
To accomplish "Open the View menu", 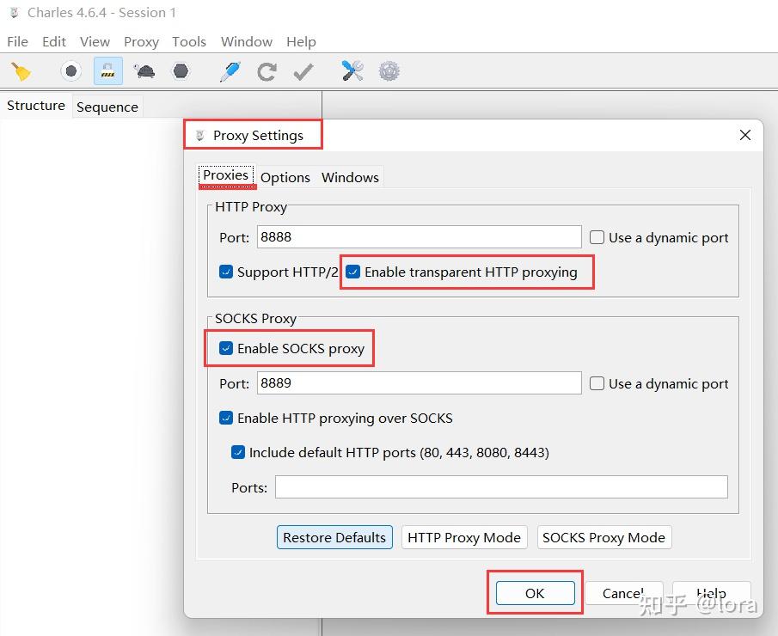I will tap(95, 41).
